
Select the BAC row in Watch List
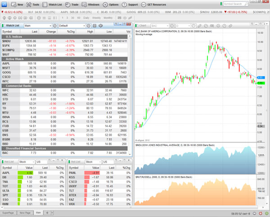65,153
